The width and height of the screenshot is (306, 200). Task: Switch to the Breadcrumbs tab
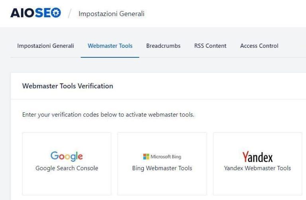(x=163, y=46)
